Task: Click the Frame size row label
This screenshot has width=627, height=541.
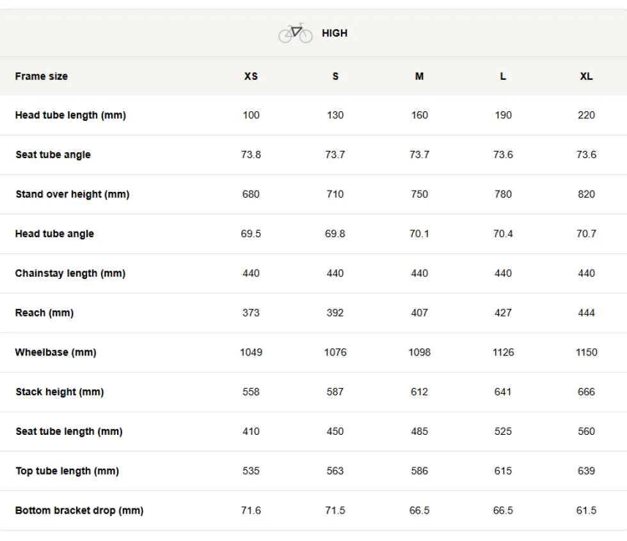Action: click(42, 76)
